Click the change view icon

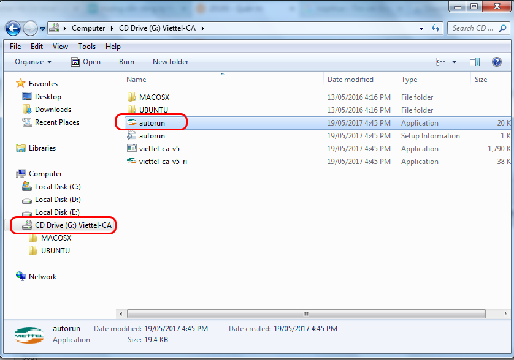pyautogui.click(x=440, y=62)
